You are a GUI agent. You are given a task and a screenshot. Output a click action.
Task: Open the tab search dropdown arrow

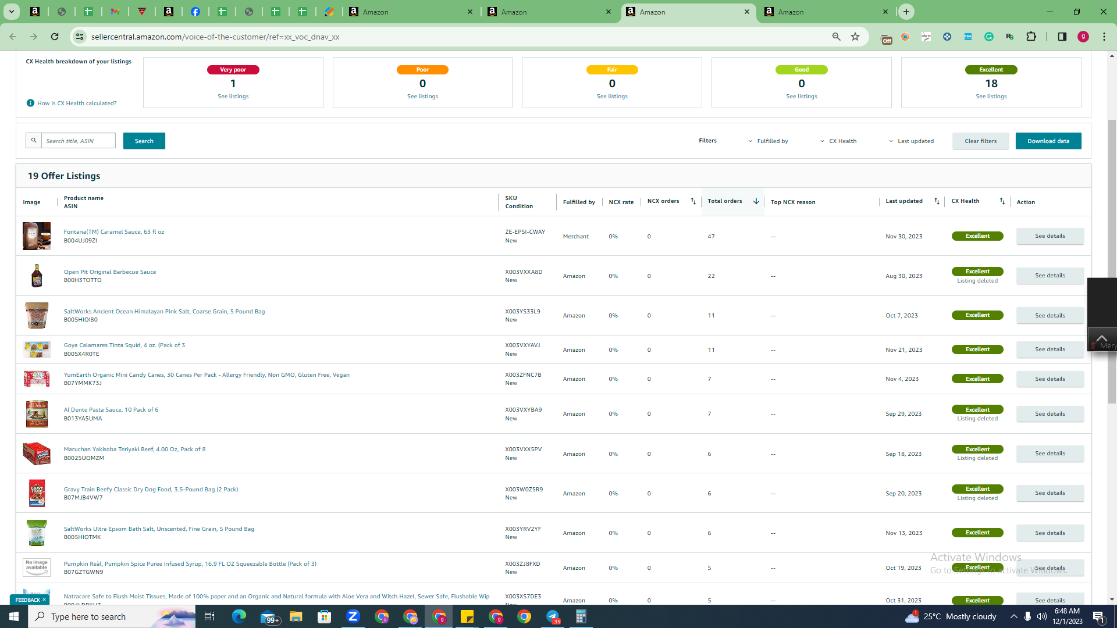coord(11,12)
